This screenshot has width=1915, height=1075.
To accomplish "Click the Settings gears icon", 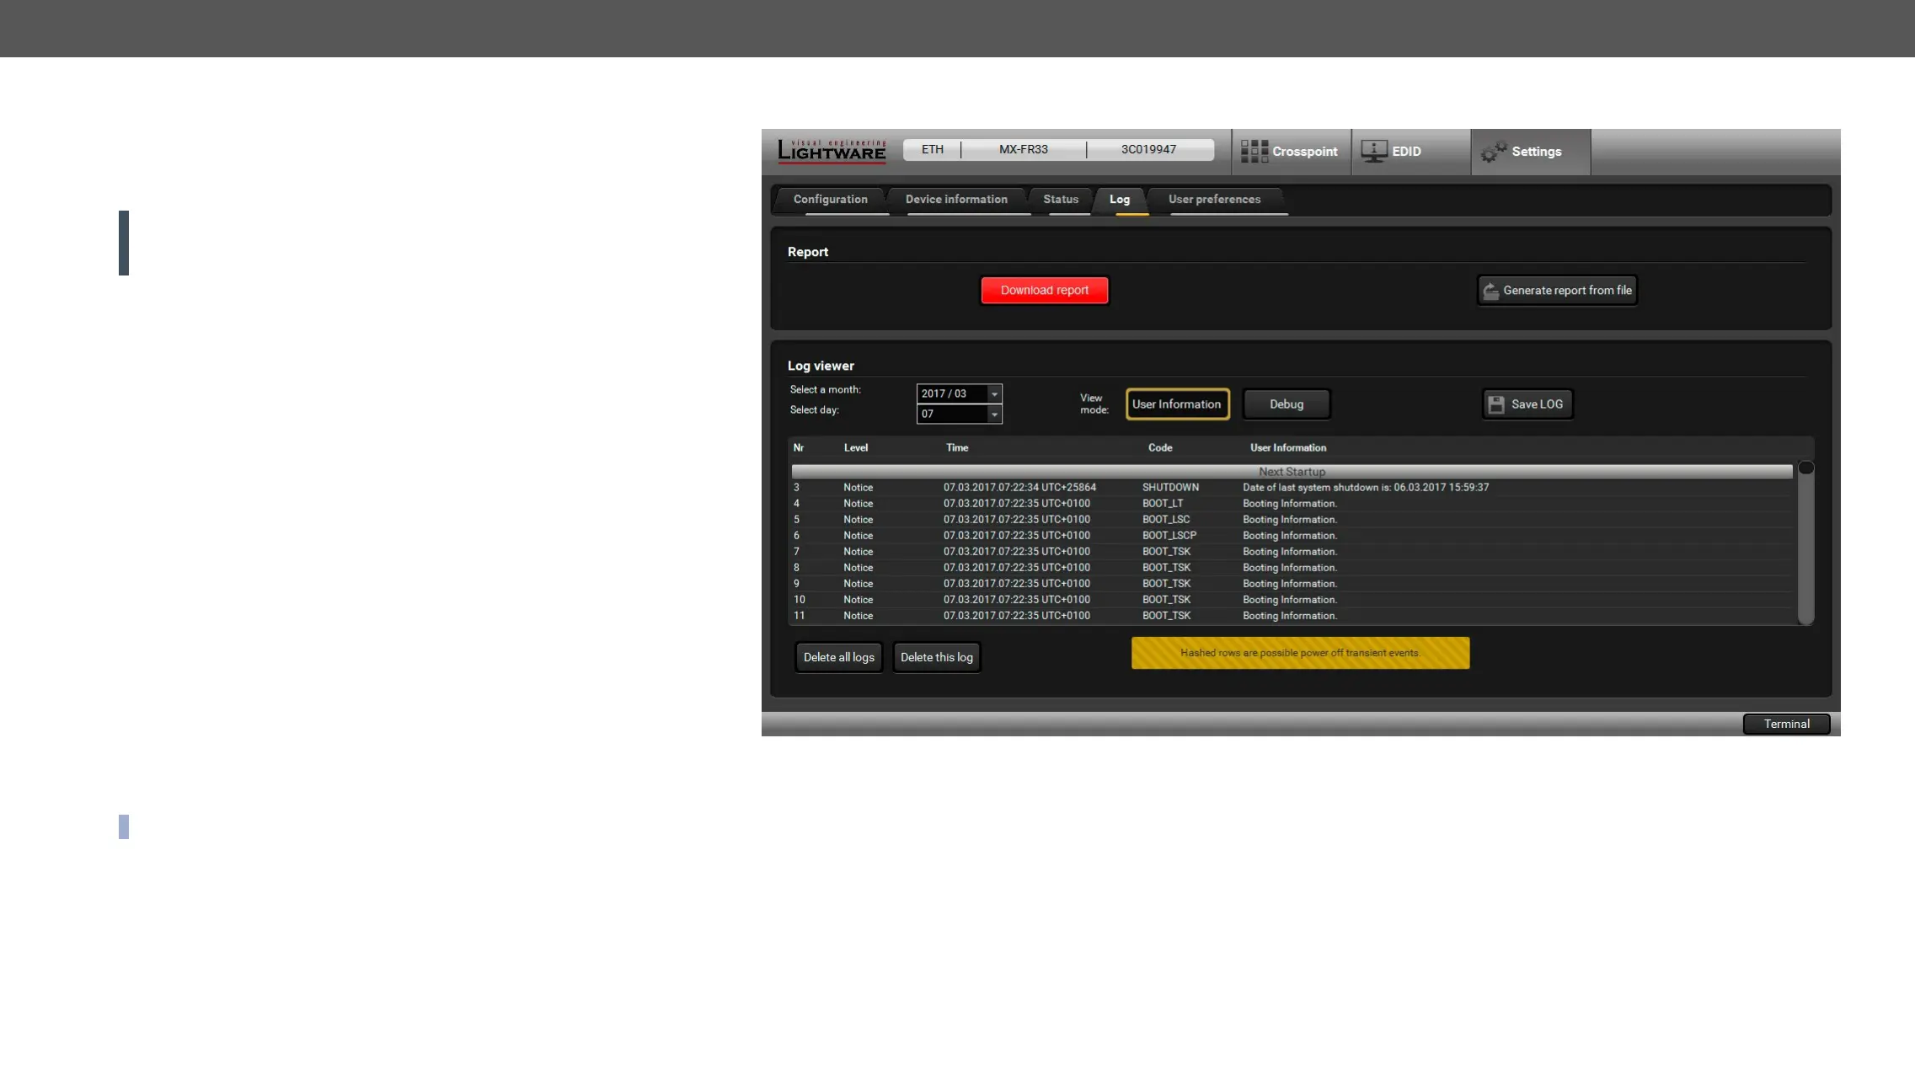I will tap(1493, 152).
